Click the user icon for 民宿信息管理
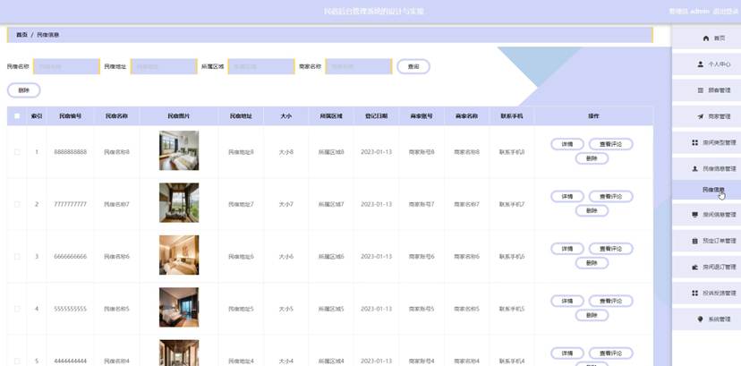 [x=694, y=168]
